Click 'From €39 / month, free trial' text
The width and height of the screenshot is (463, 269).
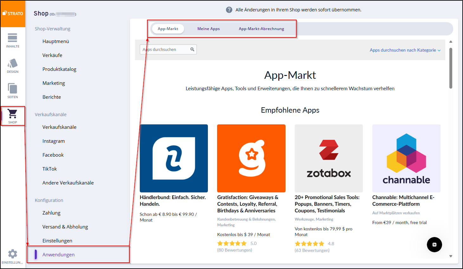399,222
